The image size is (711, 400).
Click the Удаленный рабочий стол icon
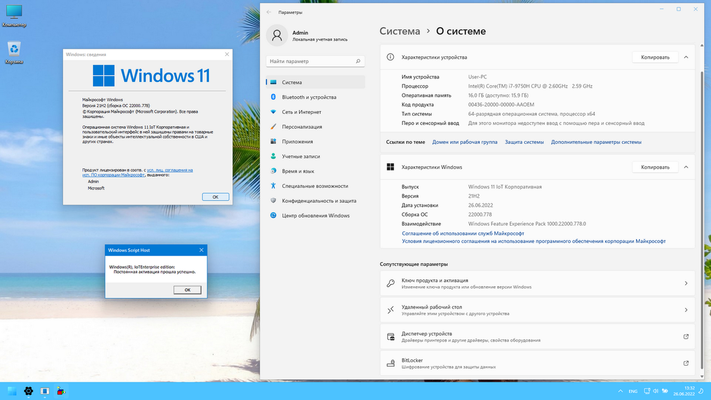(x=390, y=310)
